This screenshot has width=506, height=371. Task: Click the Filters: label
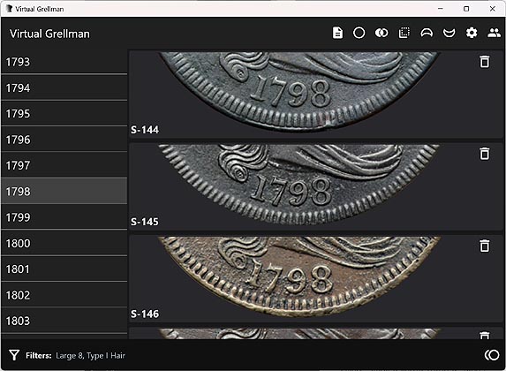click(x=38, y=355)
